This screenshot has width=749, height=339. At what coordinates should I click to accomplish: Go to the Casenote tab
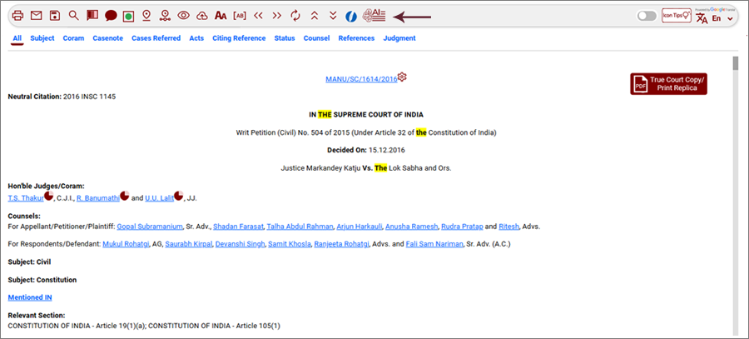coord(108,38)
